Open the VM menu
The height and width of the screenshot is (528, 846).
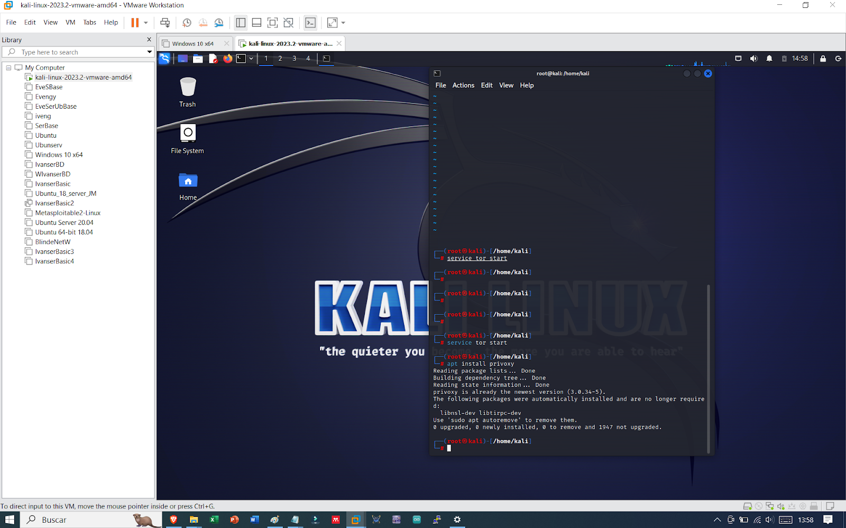(70, 22)
